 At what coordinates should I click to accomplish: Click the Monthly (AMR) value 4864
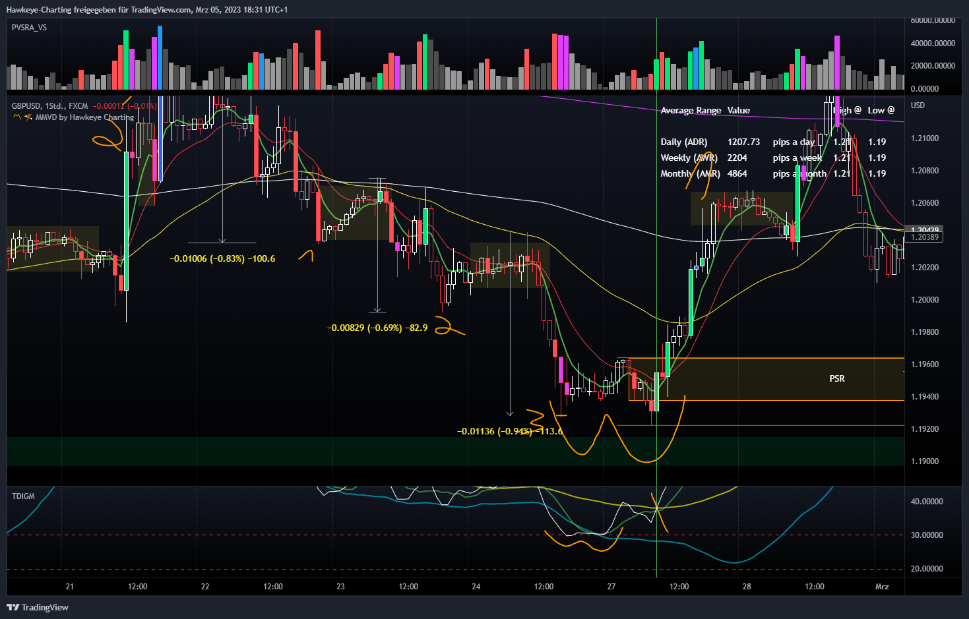pos(737,173)
